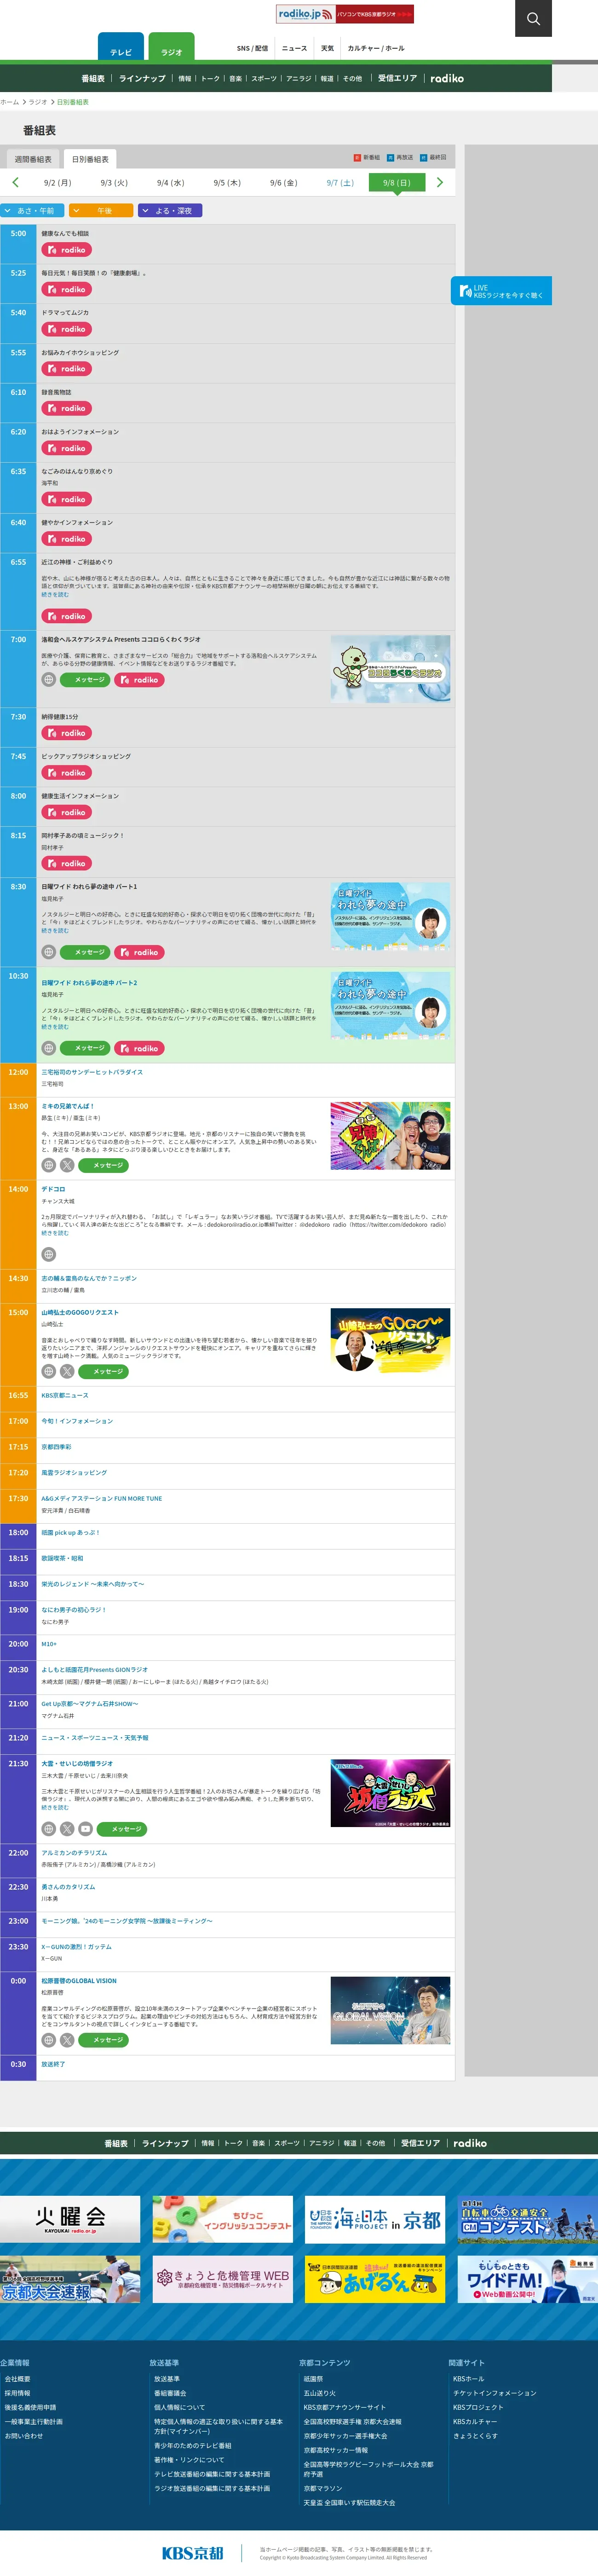This screenshot has height=2576, width=598.
Task: Open 受信エリア in top green navigation
Action: tap(397, 78)
